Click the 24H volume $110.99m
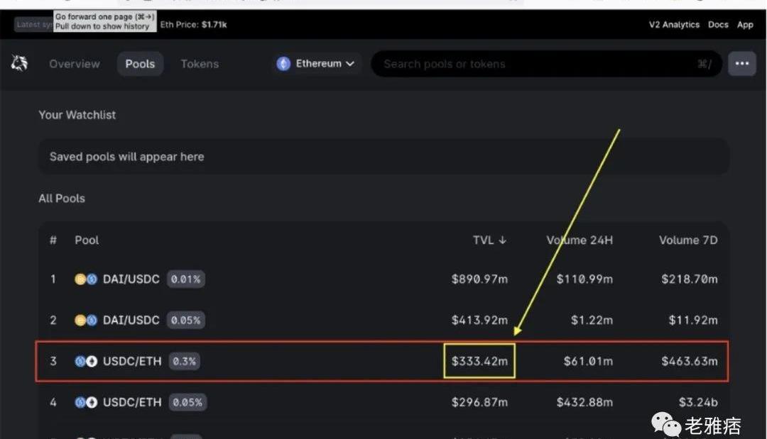 click(x=584, y=279)
